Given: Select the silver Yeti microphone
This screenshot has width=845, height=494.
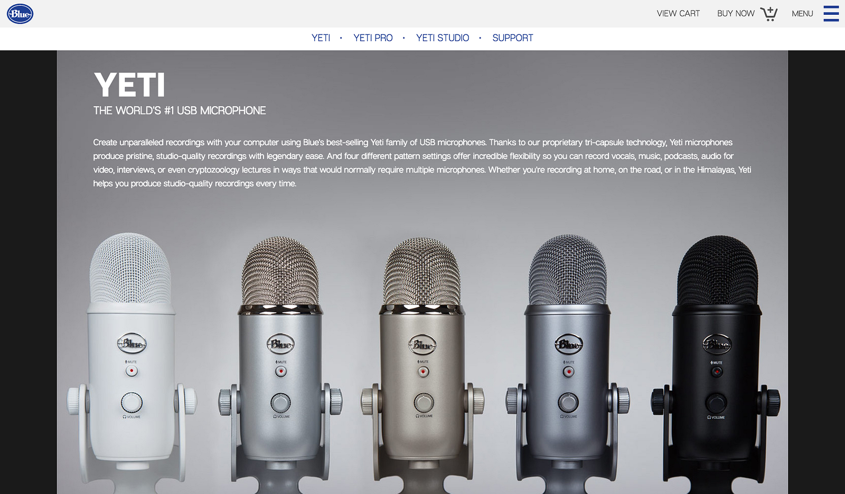Looking at the screenshot, I should 280,365.
